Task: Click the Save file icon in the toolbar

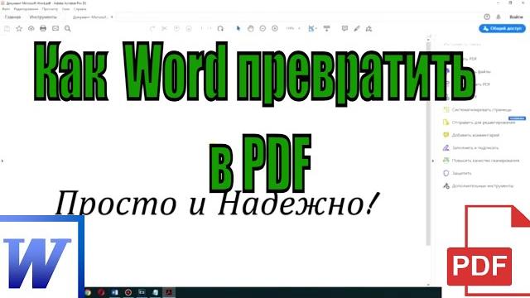Action: coord(7,29)
